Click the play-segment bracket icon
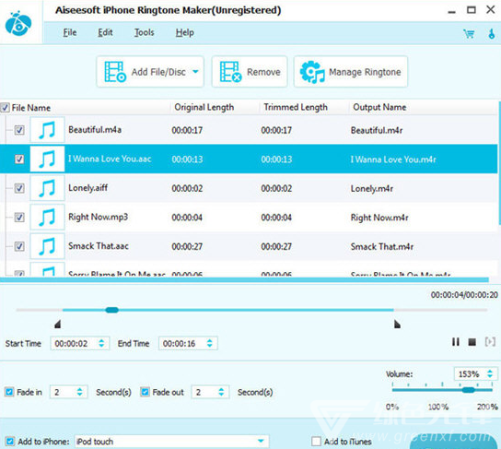Viewport: 501px width, 449px height. pos(490,342)
